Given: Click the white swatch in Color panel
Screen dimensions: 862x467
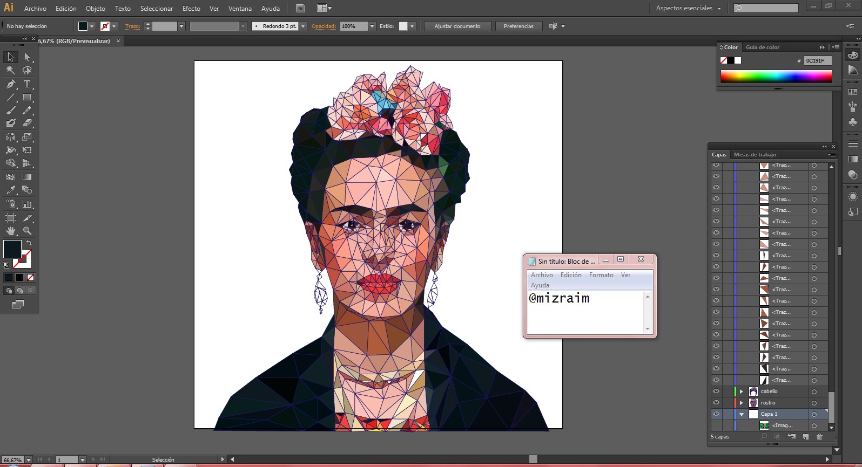Looking at the screenshot, I should pos(738,60).
